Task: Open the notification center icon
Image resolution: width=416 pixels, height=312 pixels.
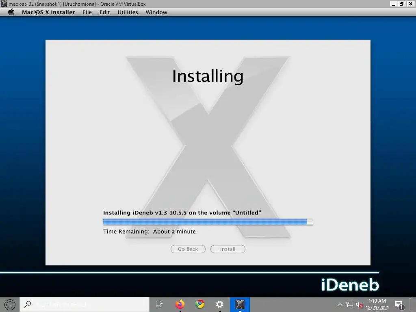Action: coord(399,305)
